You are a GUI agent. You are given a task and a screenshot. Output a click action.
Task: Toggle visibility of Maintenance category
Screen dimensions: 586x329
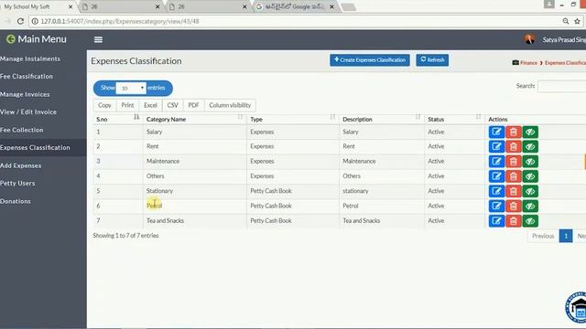[x=530, y=162]
